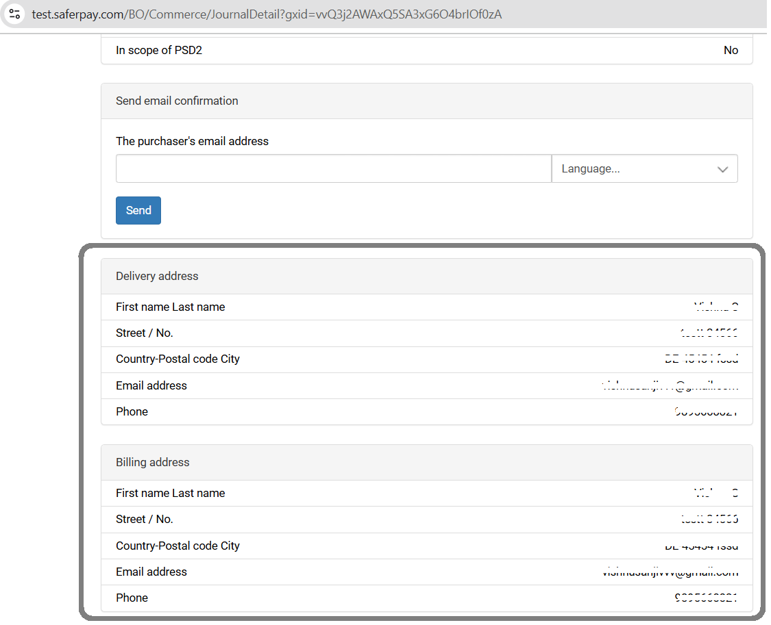Select the Phone value in Delivery address
Image resolution: width=771 pixels, height=625 pixels.
click(x=702, y=411)
